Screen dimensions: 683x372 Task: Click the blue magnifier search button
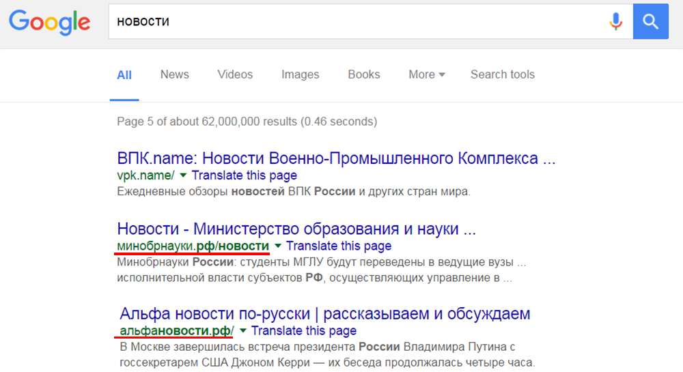tap(651, 21)
